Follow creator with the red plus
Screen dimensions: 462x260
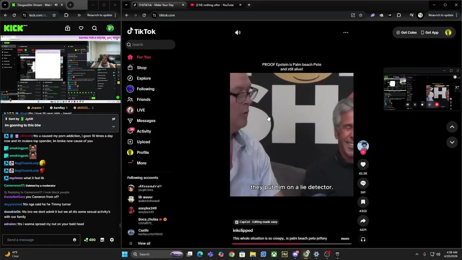click(x=363, y=152)
